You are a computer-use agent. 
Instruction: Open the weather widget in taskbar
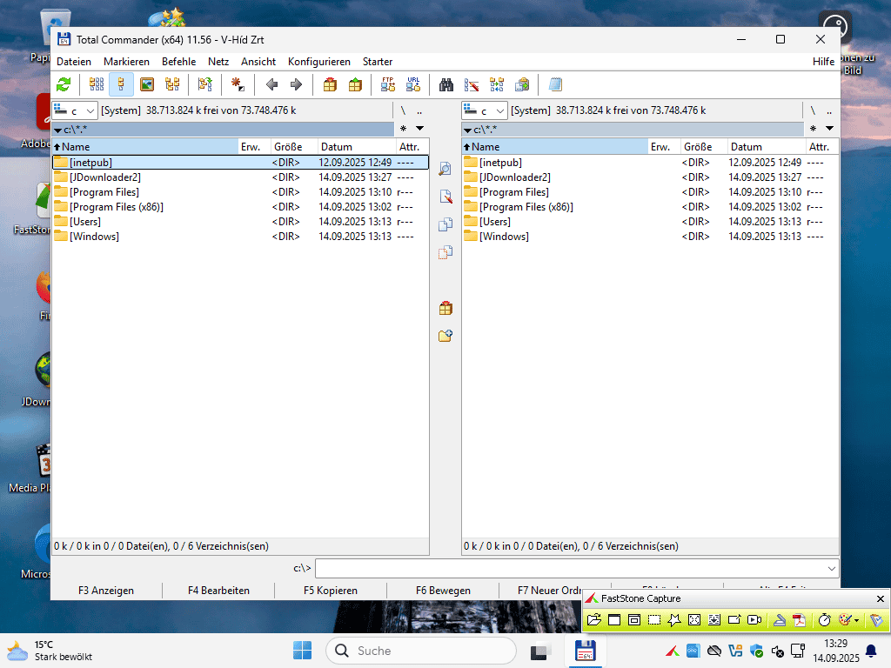pyautogui.click(x=50, y=651)
